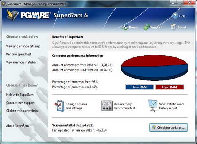Click the blue Help question mark icon
Viewport: 197px width, 144px height.
pos(175,16)
